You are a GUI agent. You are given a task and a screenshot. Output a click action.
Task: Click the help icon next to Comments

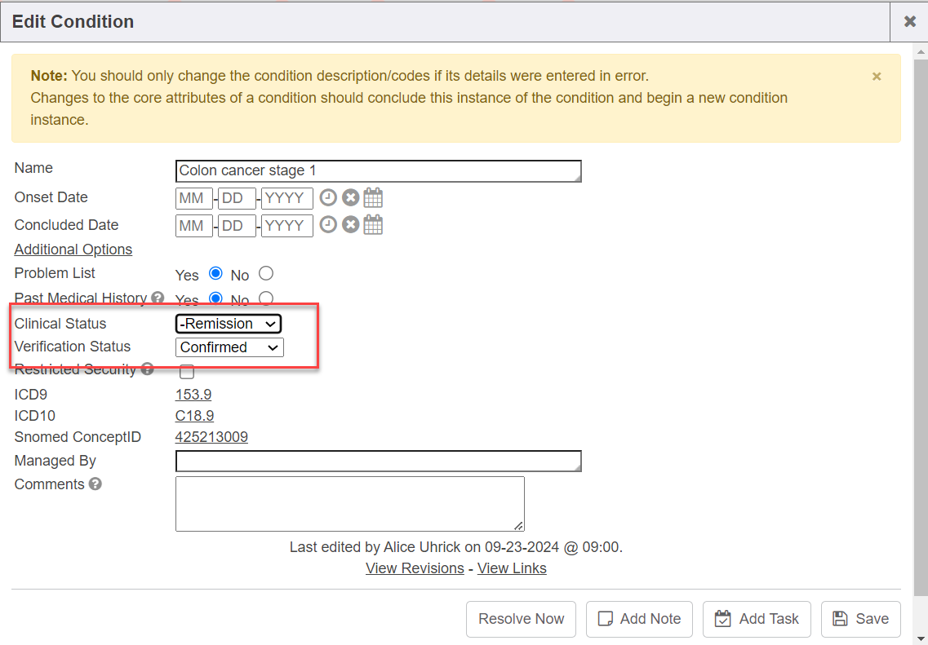95,484
